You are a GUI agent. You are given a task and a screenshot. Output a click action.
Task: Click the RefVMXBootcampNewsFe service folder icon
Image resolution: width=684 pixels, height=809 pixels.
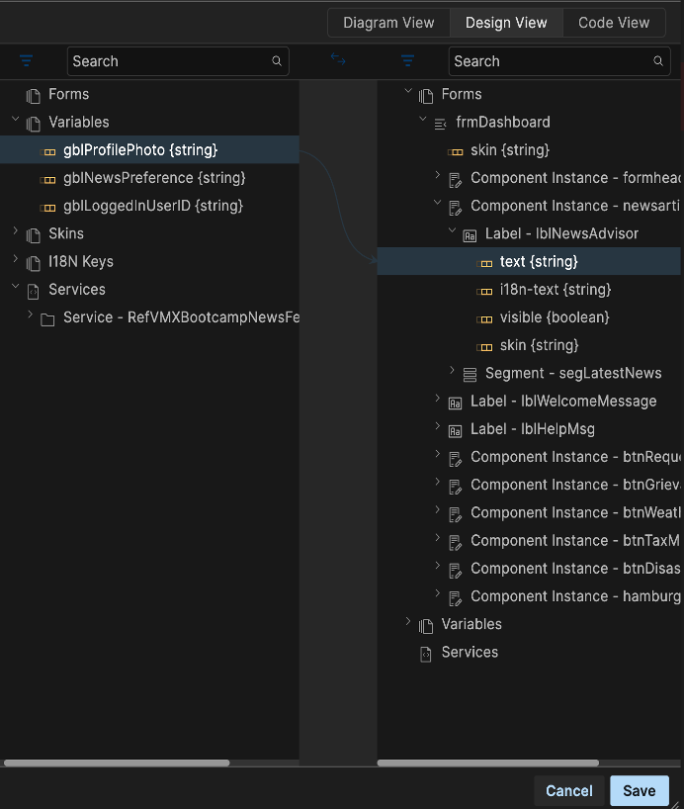47,318
